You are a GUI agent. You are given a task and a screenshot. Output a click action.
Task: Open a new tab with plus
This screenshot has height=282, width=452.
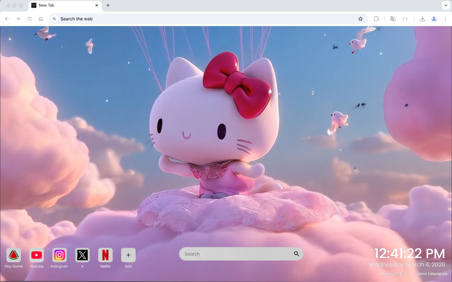coord(108,5)
